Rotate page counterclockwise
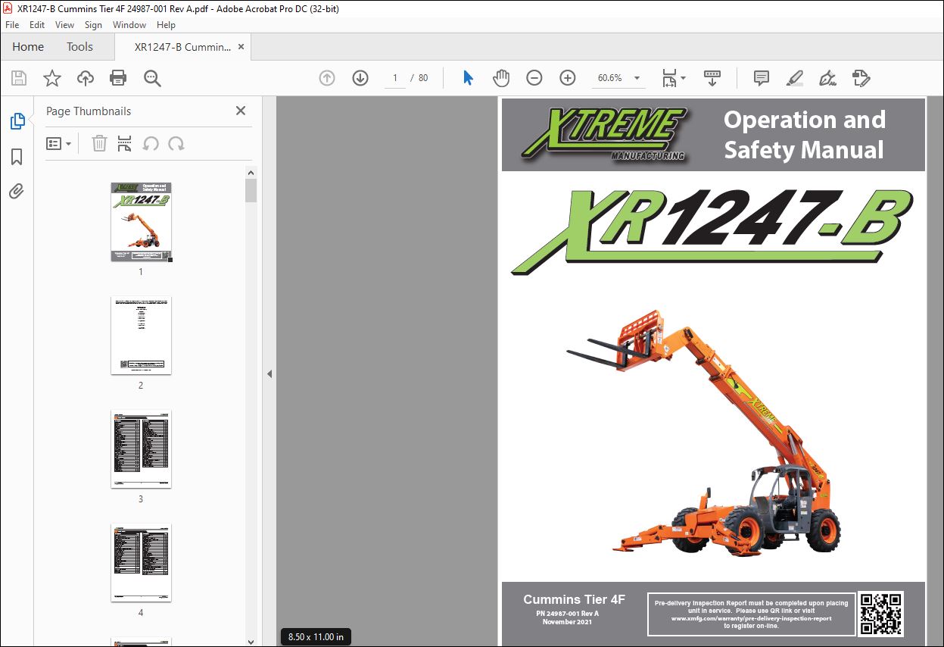 [x=151, y=143]
